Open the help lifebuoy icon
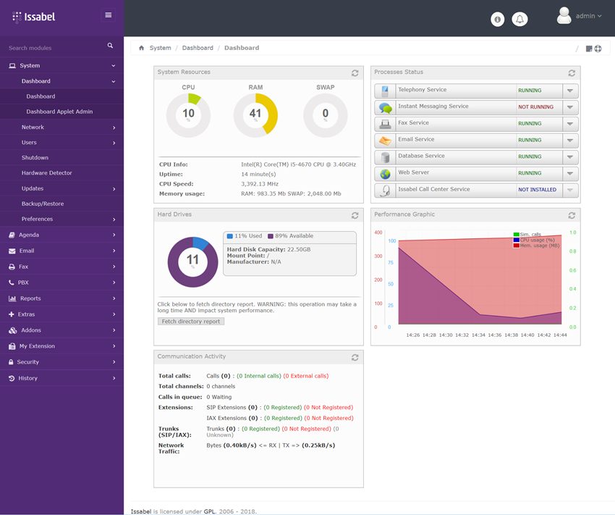The image size is (615, 515). click(598, 49)
